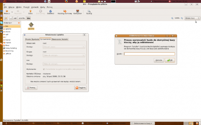
Task: Reload the folder with Odśwież
Action: [51, 12]
